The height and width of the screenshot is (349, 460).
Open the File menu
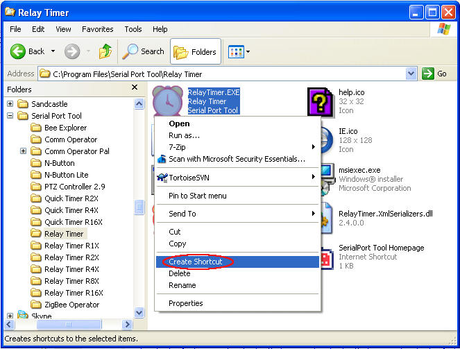click(x=15, y=29)
